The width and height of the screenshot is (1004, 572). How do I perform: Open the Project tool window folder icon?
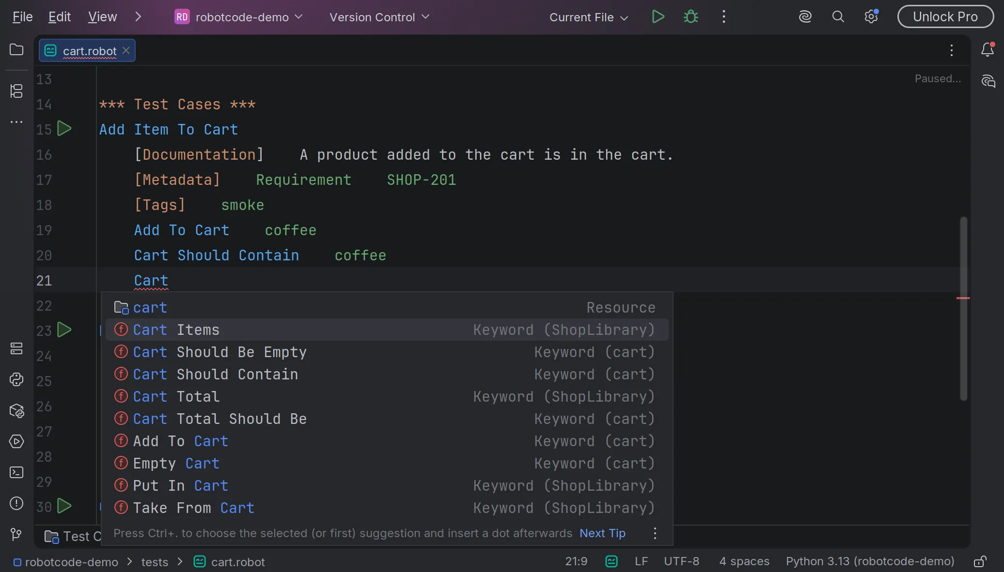16,50
